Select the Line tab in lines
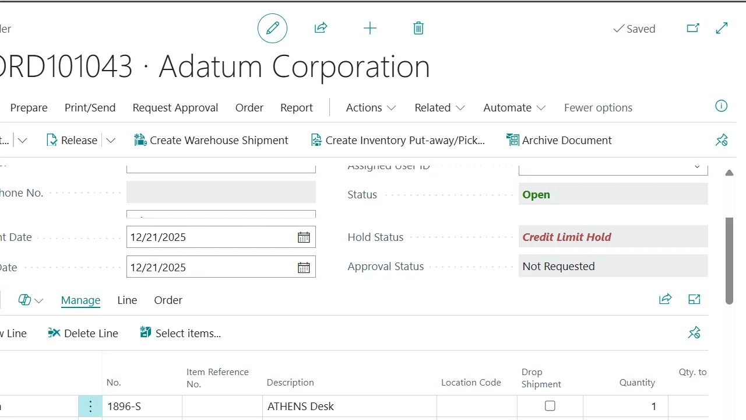746x420 pixels. tap(127, 300)
